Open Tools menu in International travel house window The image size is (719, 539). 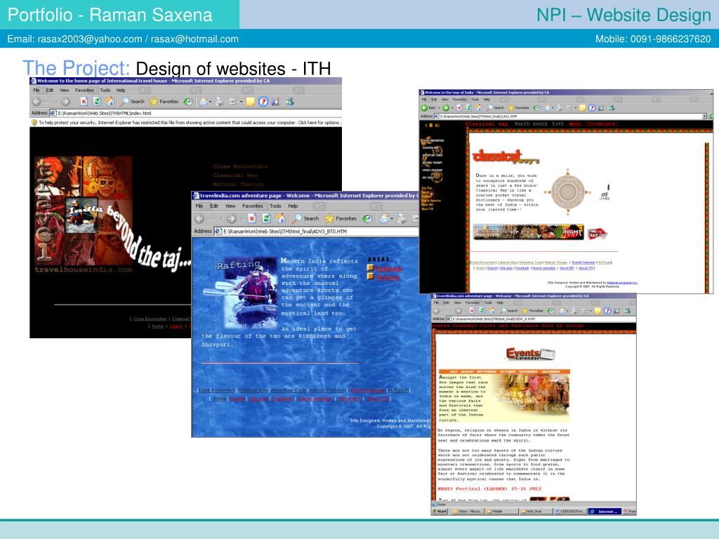click(105, 91)
